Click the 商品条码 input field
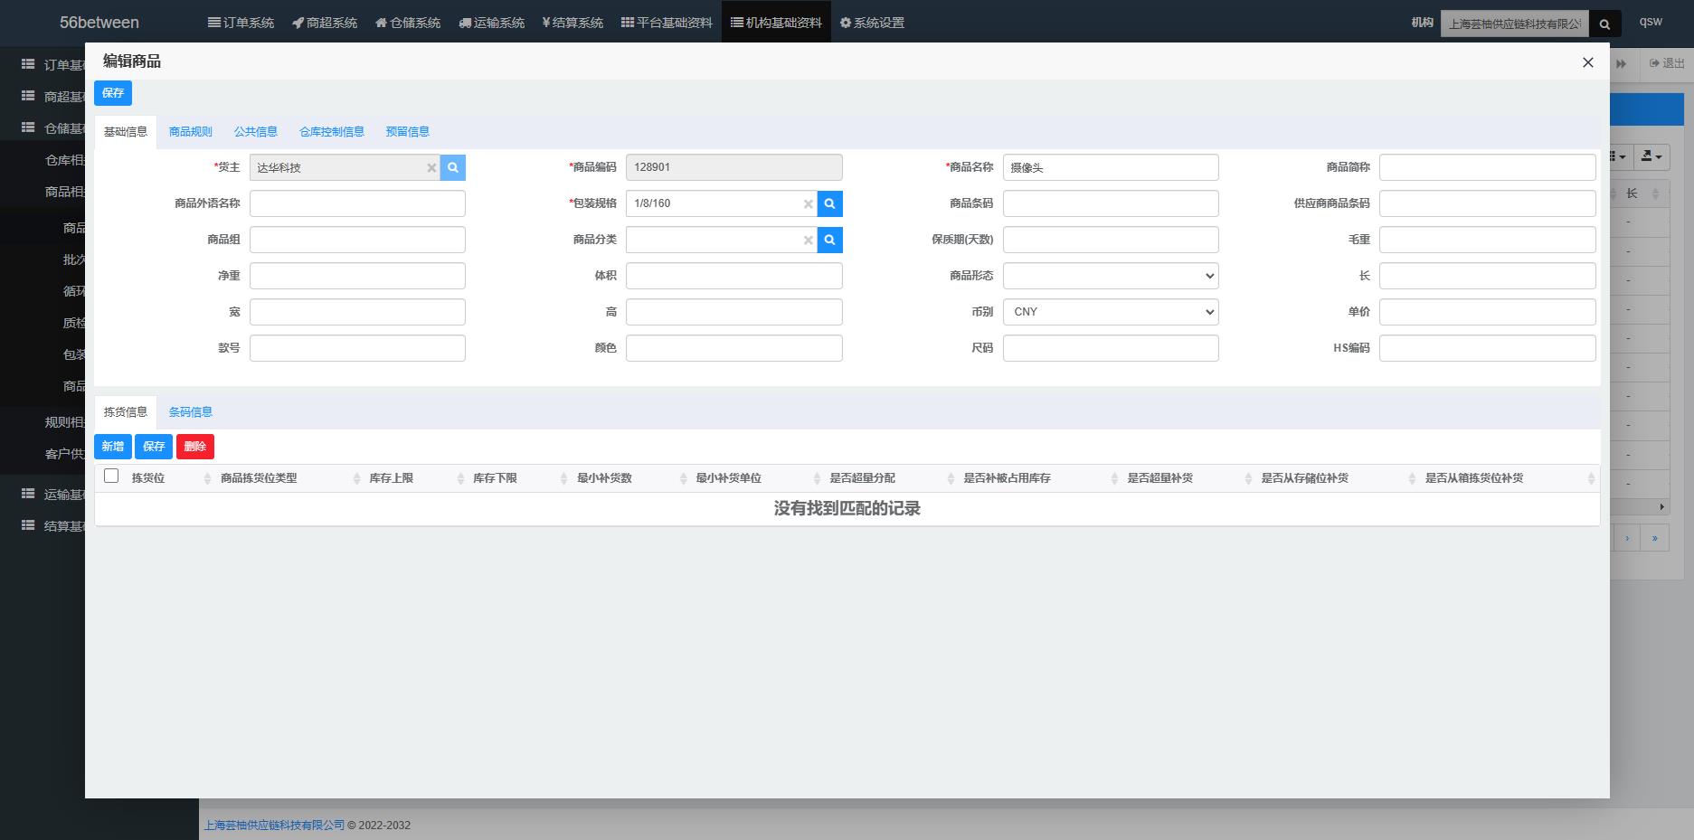Screen dimensions: 1694x840 (x=1111, y=203)
